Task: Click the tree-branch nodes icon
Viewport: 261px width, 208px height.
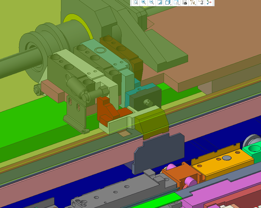Action: coord(209,2)
